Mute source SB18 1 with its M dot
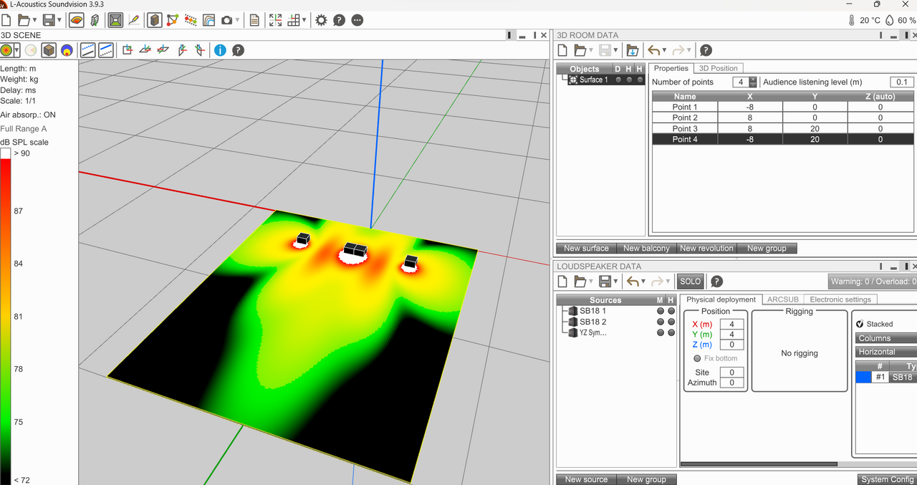Screen dimensions: 917x485 click(660, 311)
